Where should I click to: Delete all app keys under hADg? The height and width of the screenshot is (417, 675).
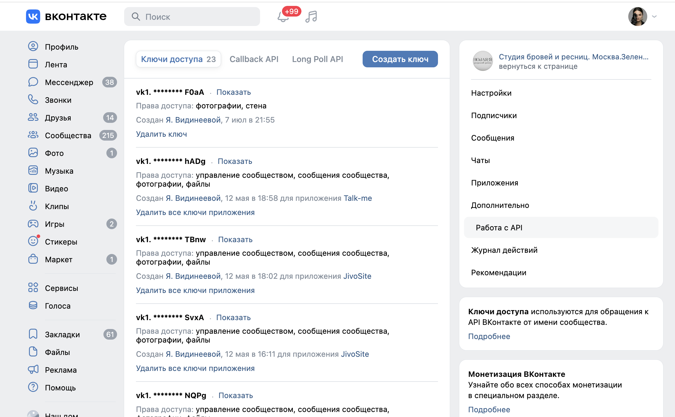click(195, 212)
